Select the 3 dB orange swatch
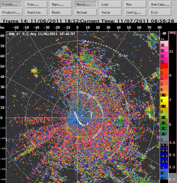The height and width of the screenshot is (183, 177). [x=164, y=88]
